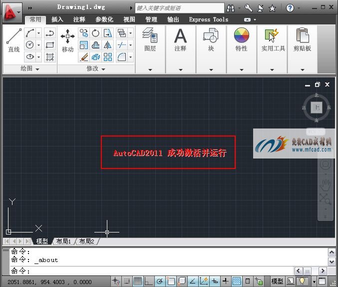This screenshot has height=287, width=338.
Task: Select the Arc draw tool
Action: point(30,33)
